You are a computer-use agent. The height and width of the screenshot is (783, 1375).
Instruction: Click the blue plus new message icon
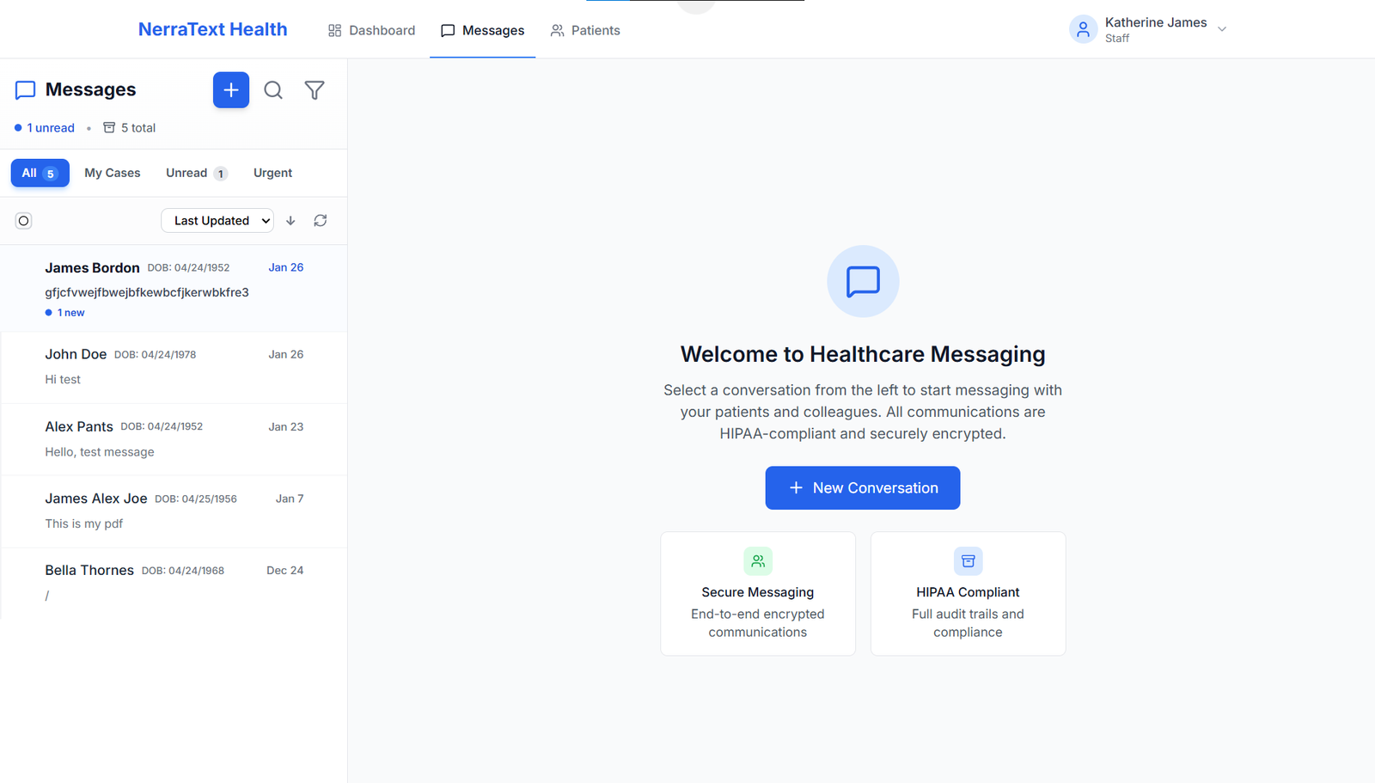click(231, 90)
